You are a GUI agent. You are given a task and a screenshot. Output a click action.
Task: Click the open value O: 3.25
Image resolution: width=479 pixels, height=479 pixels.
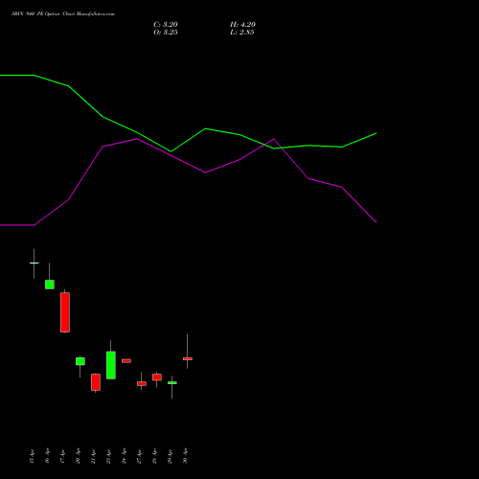coord(166,33)
